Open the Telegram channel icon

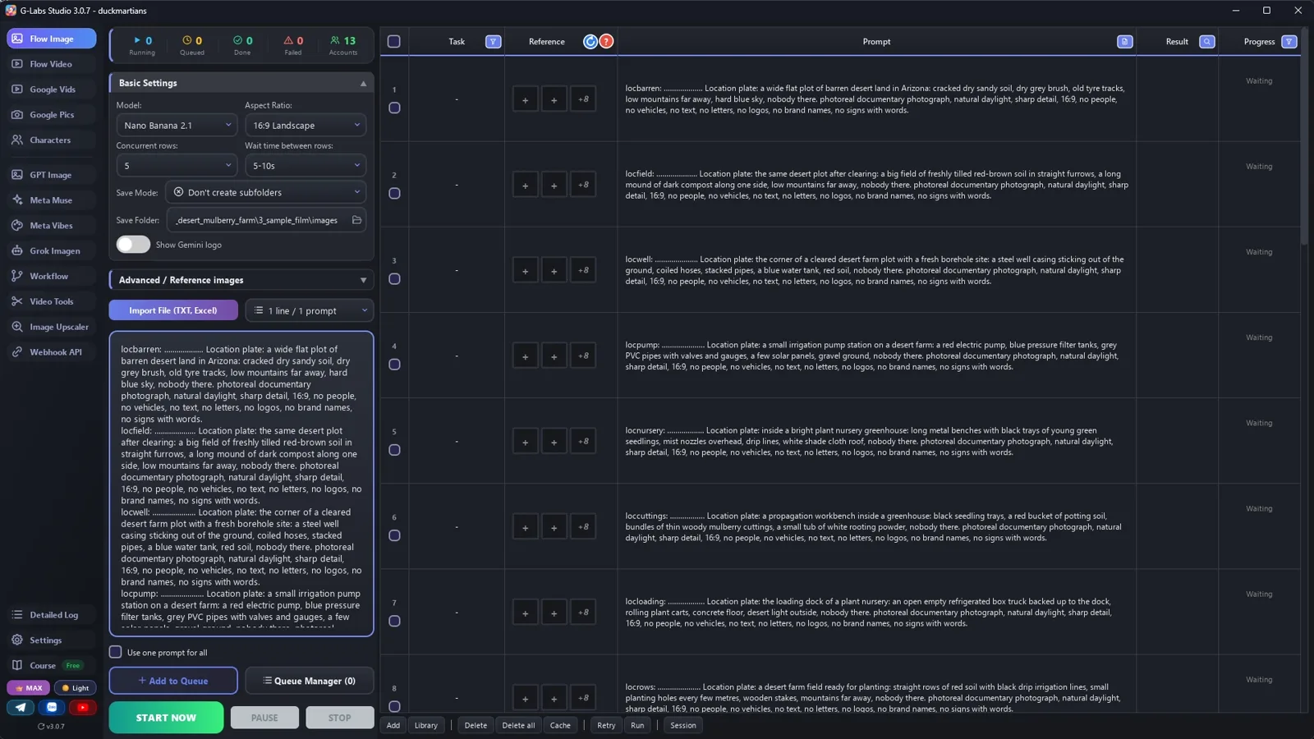coord(21,707)
